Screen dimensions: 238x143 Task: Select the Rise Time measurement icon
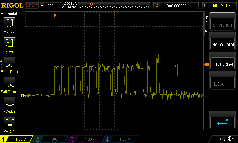click(x=10, y=63)
